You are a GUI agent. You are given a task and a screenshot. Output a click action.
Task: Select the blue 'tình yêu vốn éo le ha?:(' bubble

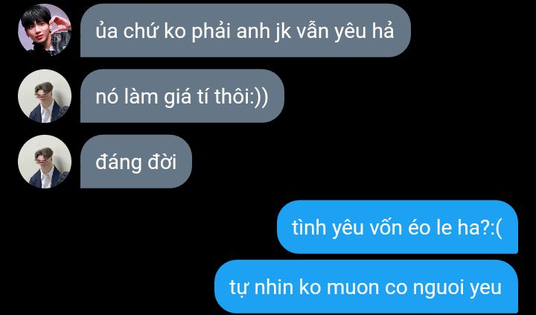(398, 227)
